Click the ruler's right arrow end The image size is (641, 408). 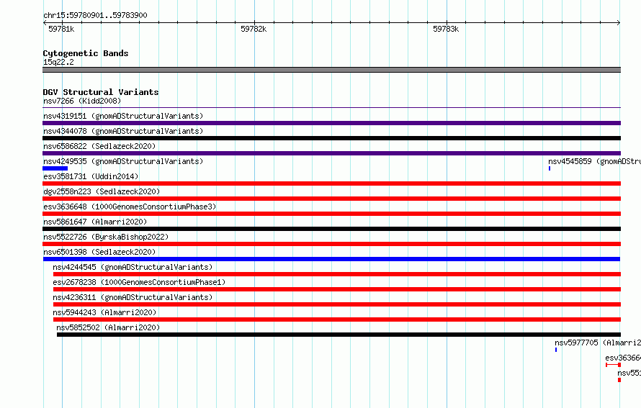[619, 22]
